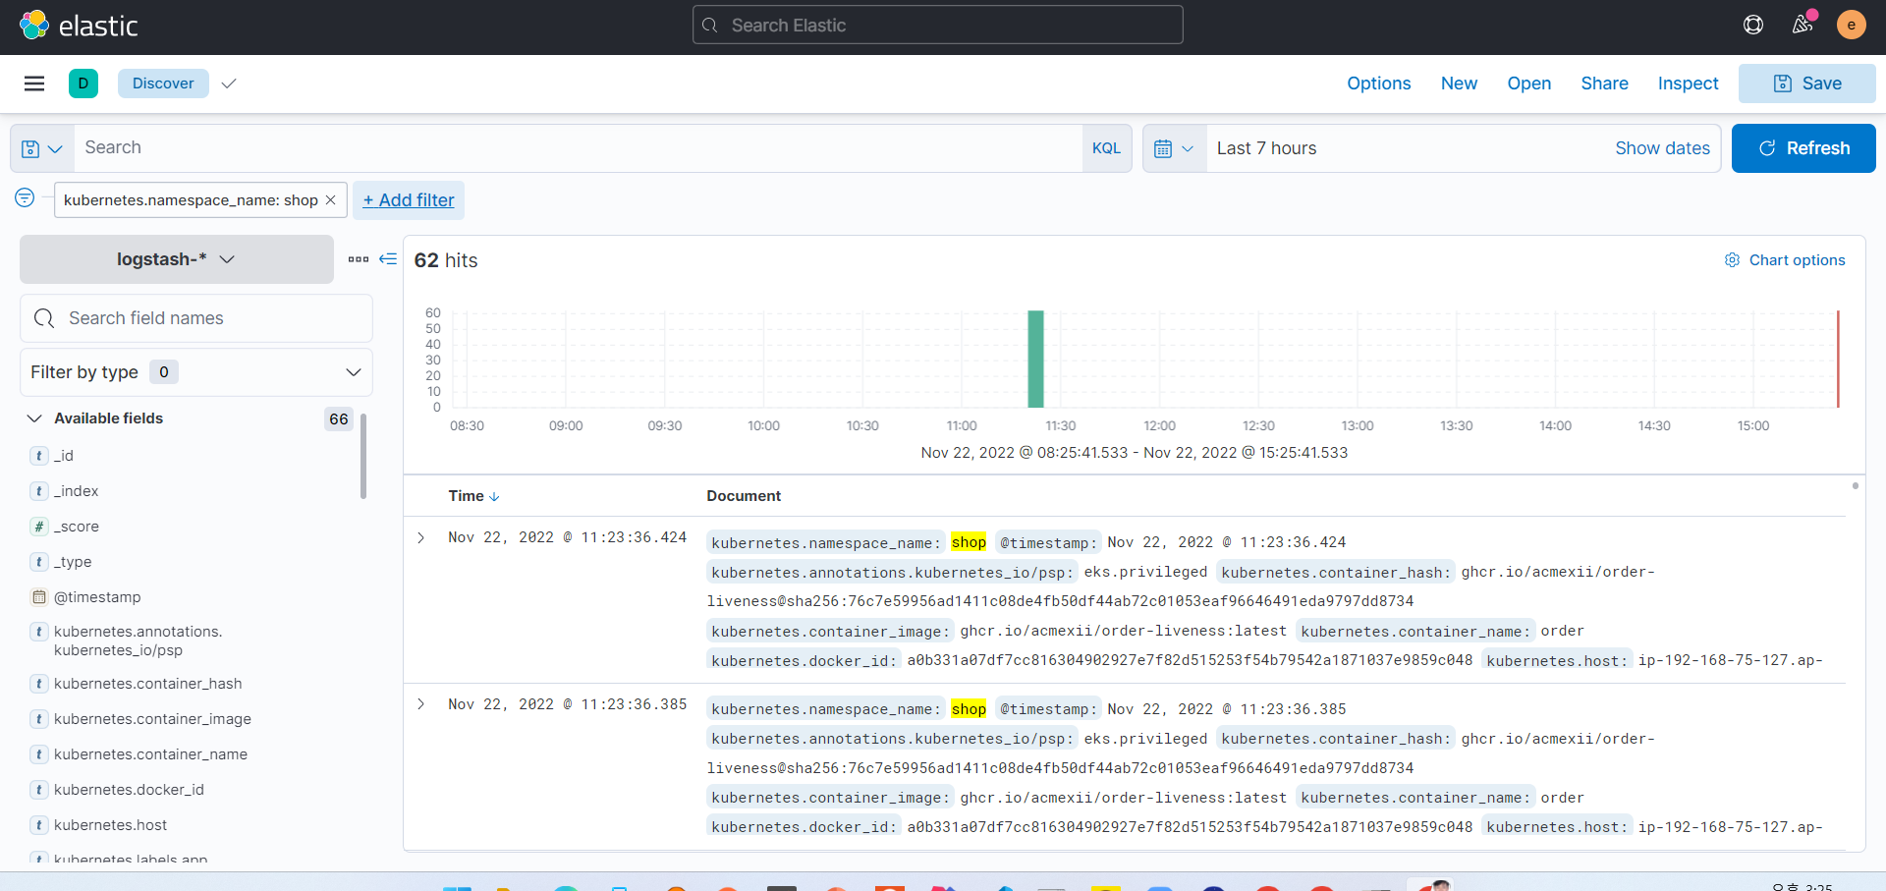Click the _score number field icon

(39, 527)
